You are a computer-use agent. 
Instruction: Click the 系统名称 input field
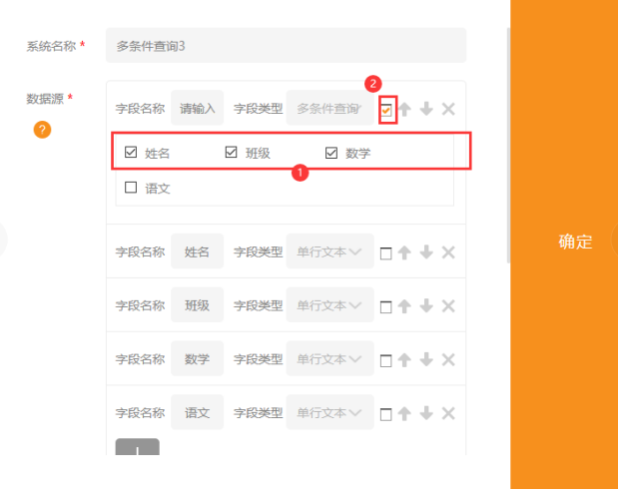pos(285,45)
